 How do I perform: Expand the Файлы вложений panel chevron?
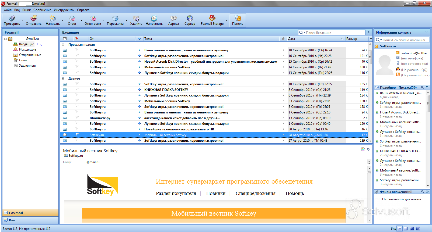click(427, 192)
